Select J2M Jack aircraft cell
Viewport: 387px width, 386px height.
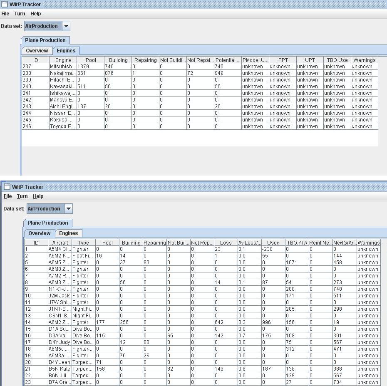[60, 296]
